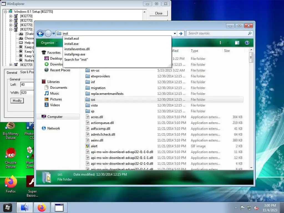Click the Pictures library icon
Viewport: 284px width, 213px height.
[47, 99]
